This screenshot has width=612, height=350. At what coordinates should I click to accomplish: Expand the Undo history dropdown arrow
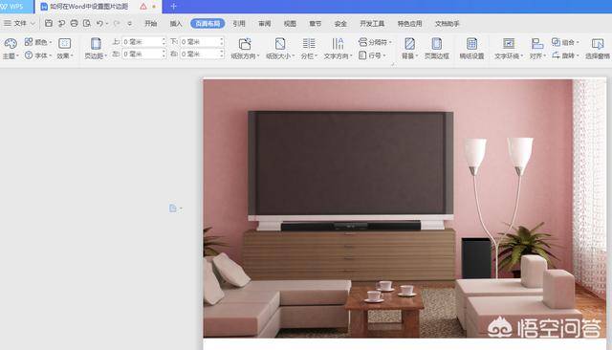pos(107,23)
